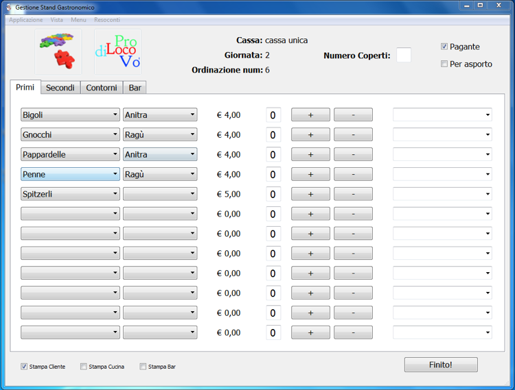Viewport: 515px width, 390px height.
Task: Increase Bigoli quantity with plus button
Action: tap(310, 115)
